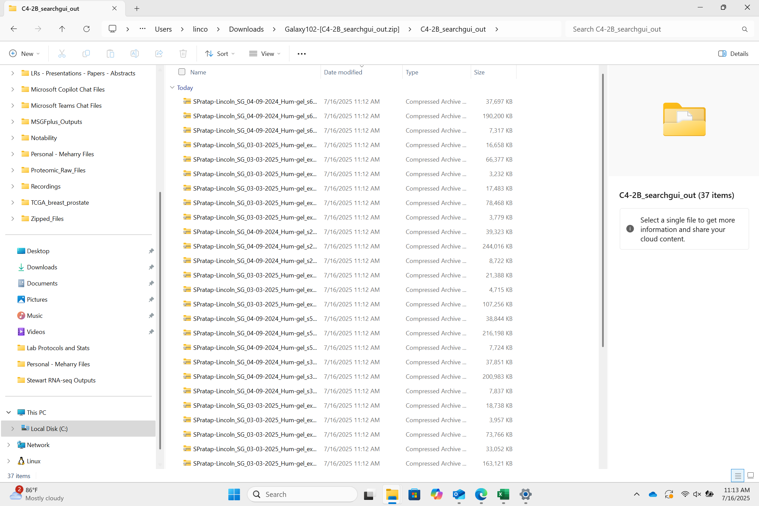Open the View menu

point(265,54)
